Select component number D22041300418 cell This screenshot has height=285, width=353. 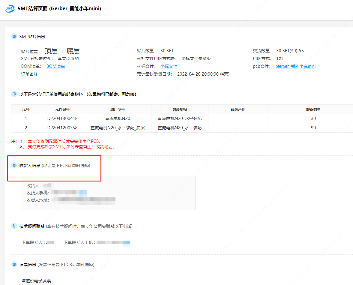point(62,118)
